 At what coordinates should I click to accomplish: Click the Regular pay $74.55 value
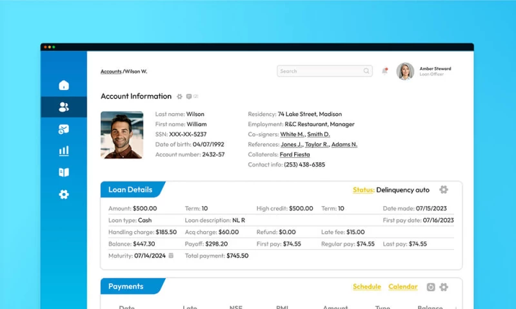366,244
